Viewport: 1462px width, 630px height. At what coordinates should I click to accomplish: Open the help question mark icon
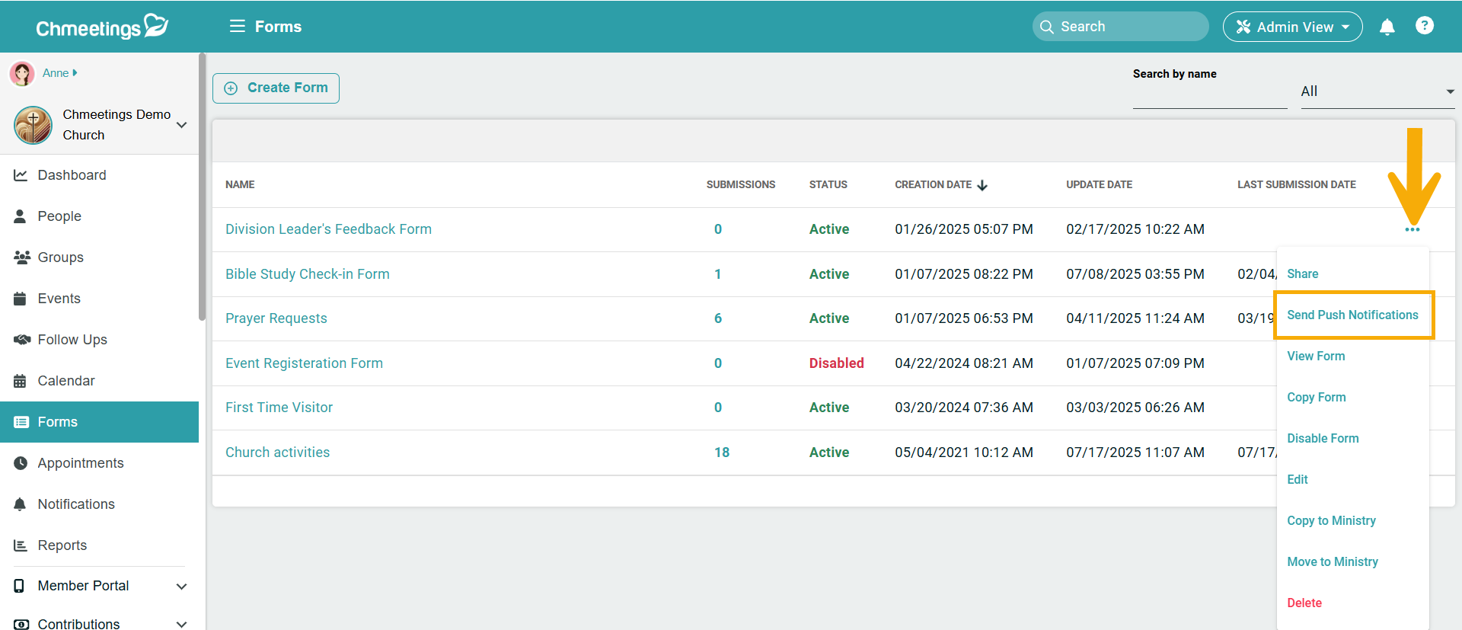(x=1425, y=26)
